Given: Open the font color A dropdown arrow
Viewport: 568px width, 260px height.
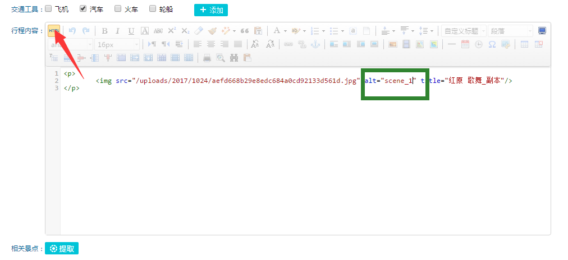Looking at the screenshot, I should pos(285,31).
